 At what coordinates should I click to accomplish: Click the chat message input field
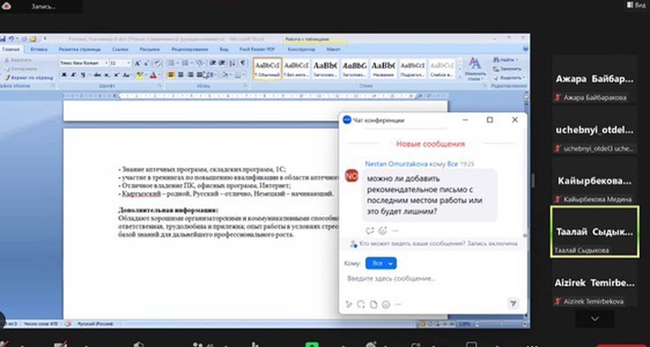[428, 279]
